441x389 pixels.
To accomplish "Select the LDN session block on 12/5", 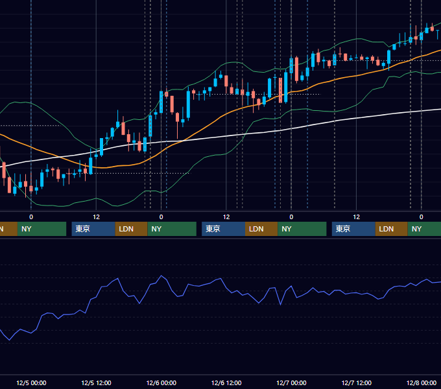I will point(132,229).
